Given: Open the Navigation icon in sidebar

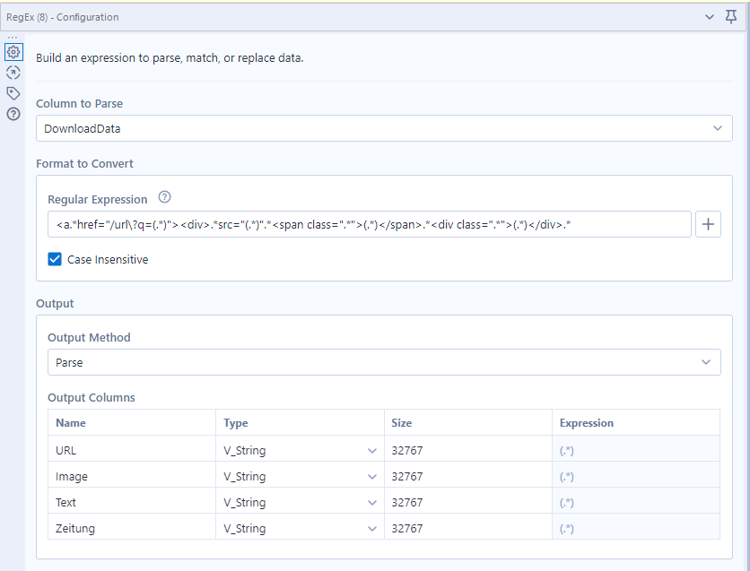Looking at the screenshot, I should [x=13, y=73].
